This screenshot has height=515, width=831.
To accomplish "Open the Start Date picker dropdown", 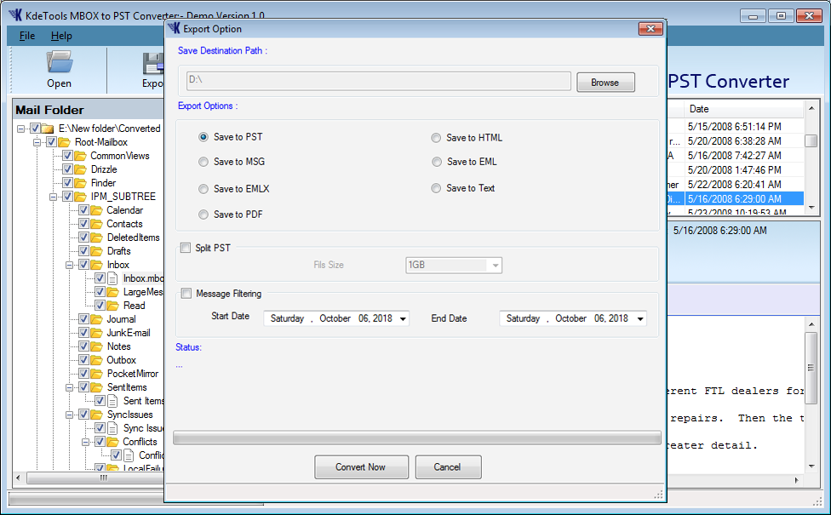I will pos(403,319).
